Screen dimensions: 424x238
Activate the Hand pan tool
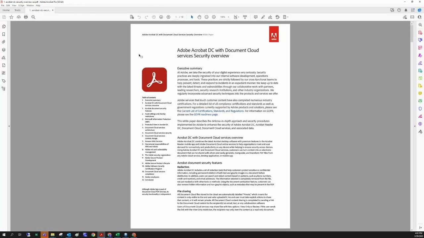[x=199, y=17]
